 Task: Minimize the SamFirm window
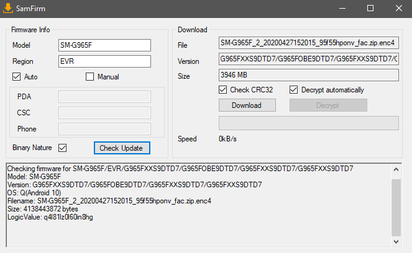pyautogui.click(x=342, y=9)
